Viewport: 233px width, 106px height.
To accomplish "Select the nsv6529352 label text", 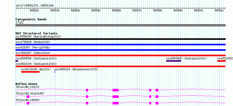I will 225,58.
